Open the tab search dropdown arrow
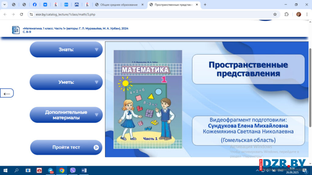312x175 pixels. [4, 5]
